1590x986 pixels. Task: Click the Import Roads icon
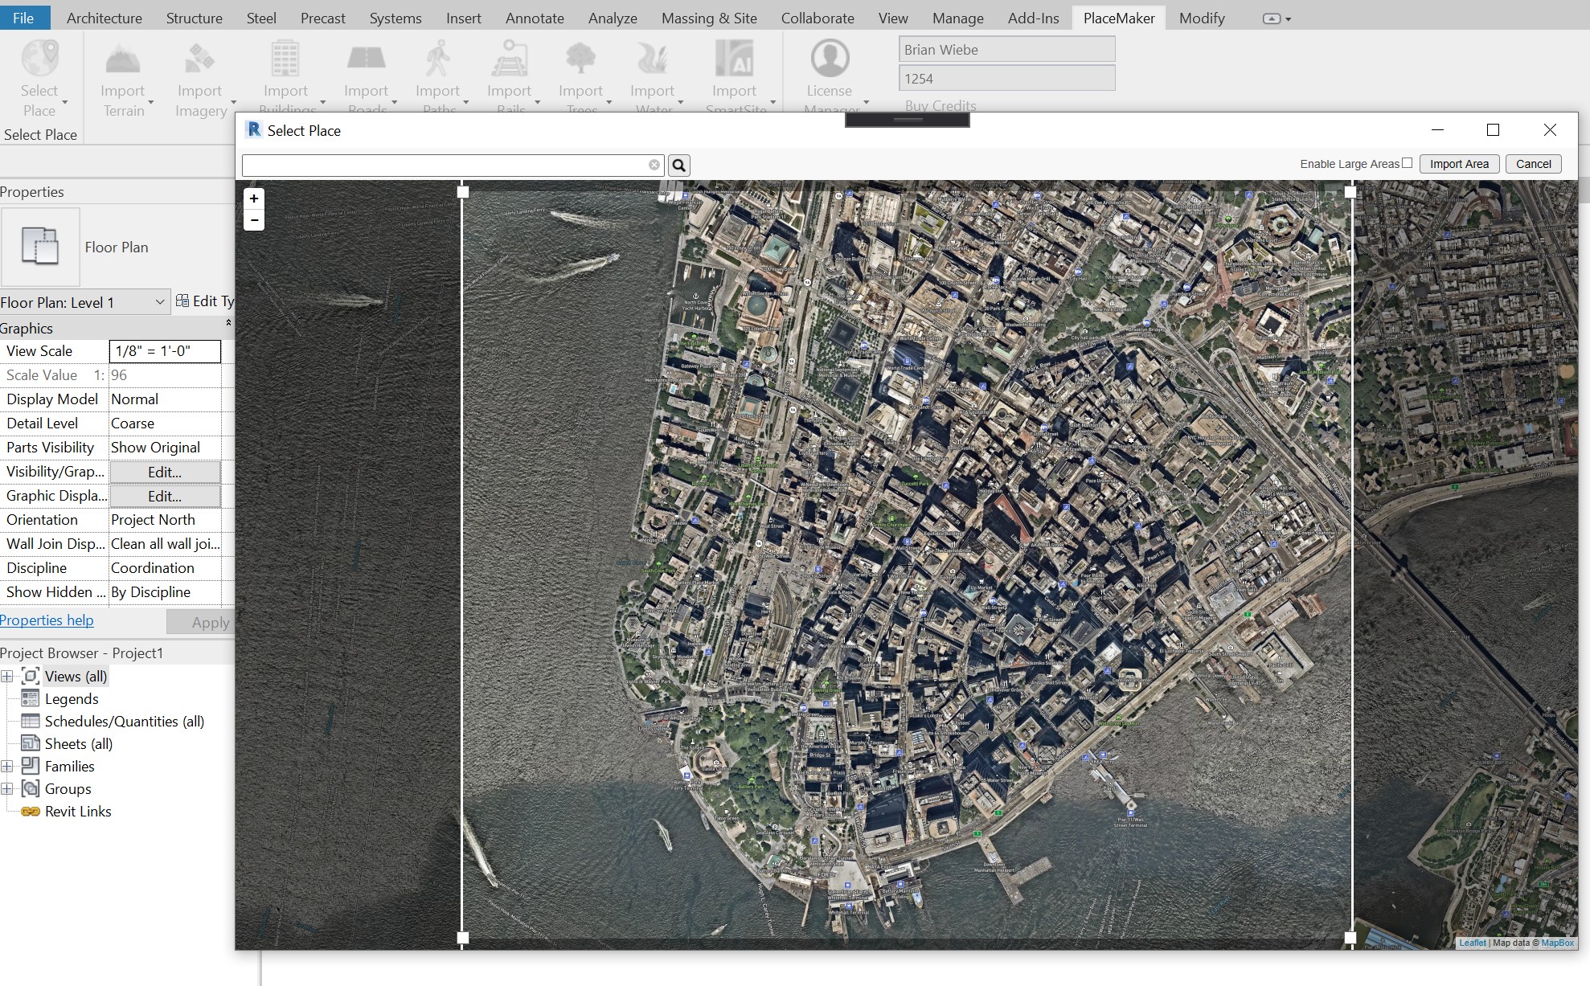click(x=366, y=60)
